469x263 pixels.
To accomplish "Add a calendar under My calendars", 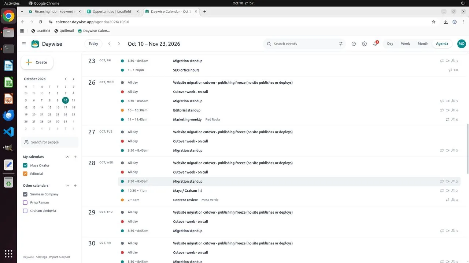I will coord(75,157).
